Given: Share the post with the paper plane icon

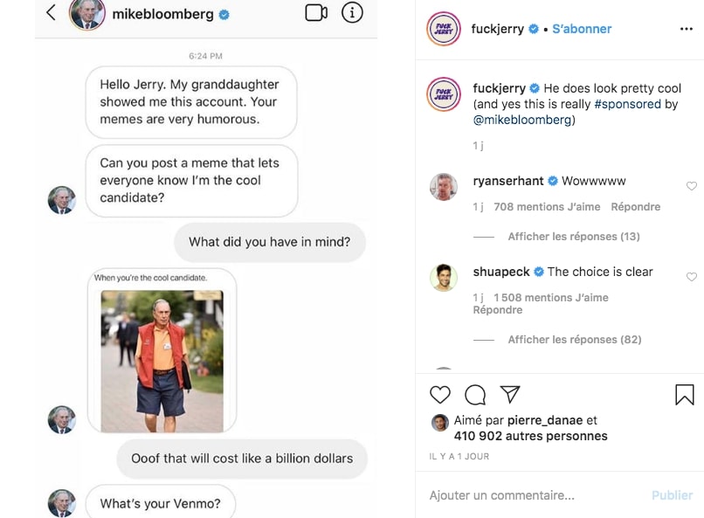Looking at the screenshot, I should (x=509, y=395).
